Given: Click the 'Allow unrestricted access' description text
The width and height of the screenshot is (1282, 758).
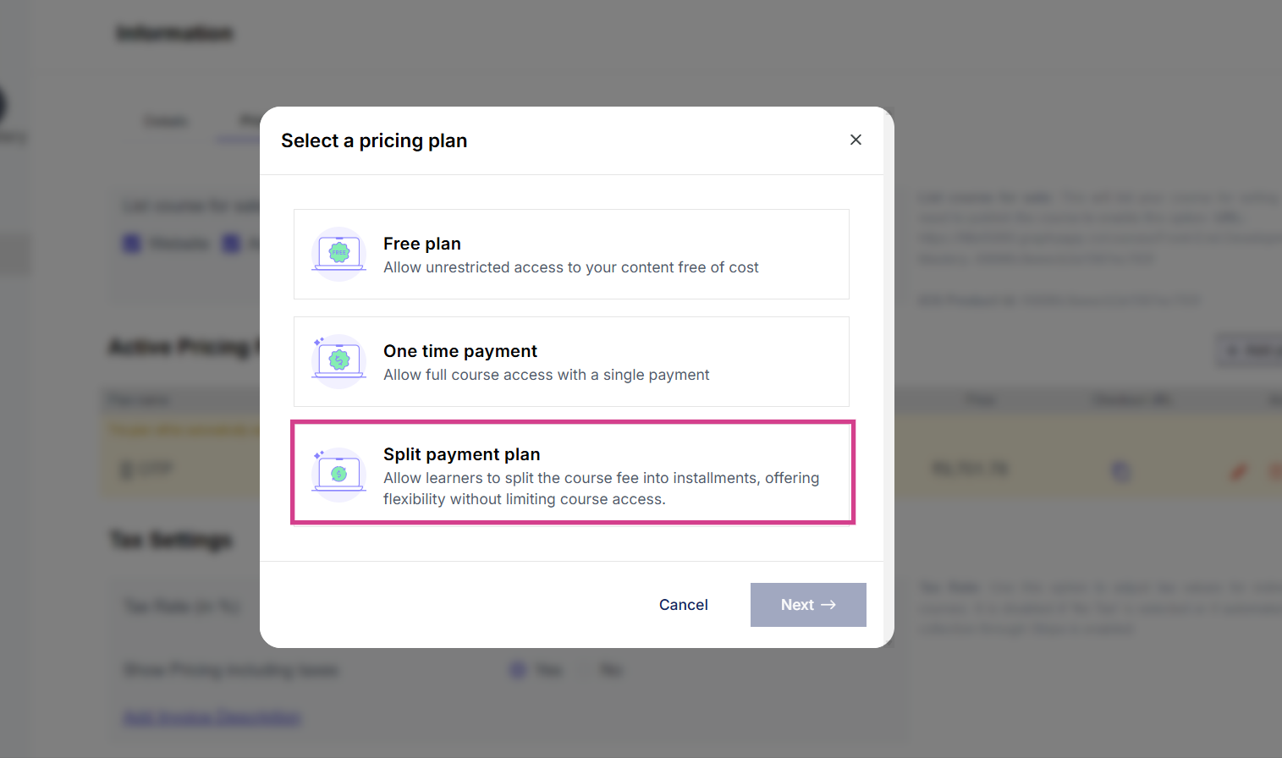Looking at the screenshot, I should (x=570, y=267).
